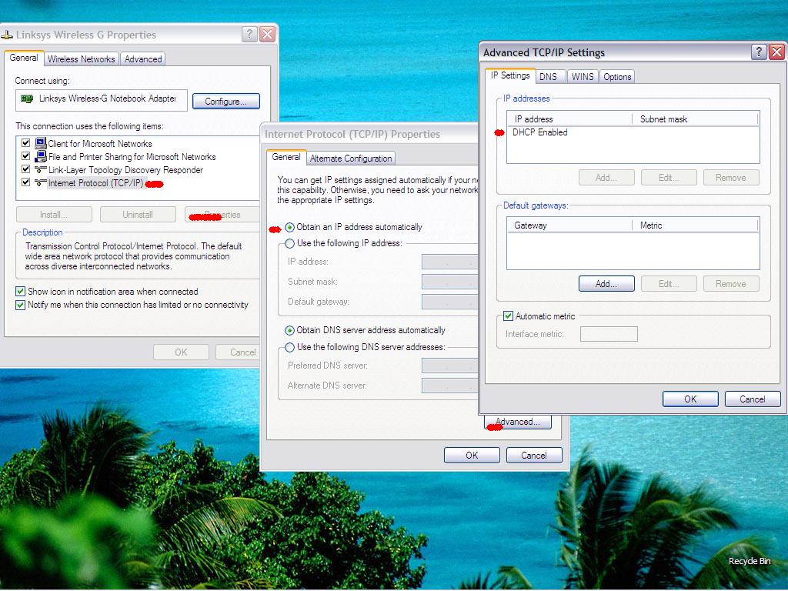
Task: Click the Subnet mask input field
Action: click(449, 282)
